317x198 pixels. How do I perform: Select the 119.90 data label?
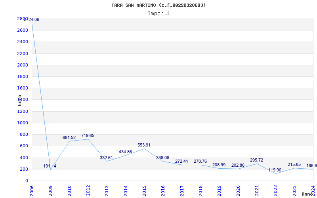pos(275,170)
